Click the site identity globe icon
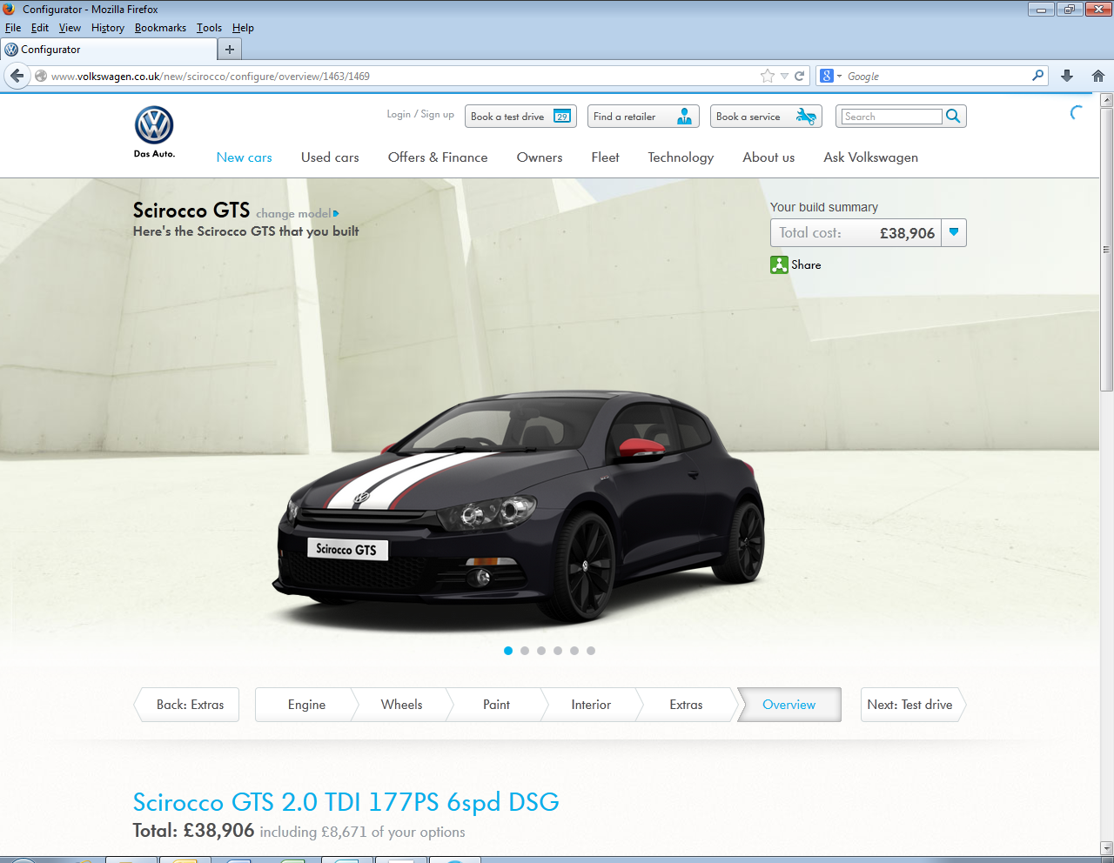The image size is (1114, 863). [x=41, y=76]
